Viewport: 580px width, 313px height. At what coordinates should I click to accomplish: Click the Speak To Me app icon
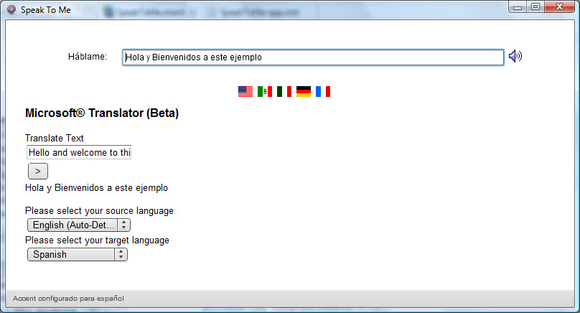click(11, 9)
